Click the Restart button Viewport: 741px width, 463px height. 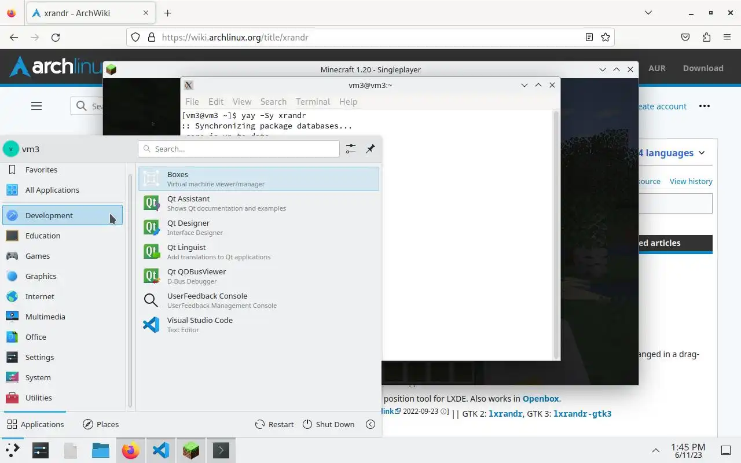tap(274, 424)
